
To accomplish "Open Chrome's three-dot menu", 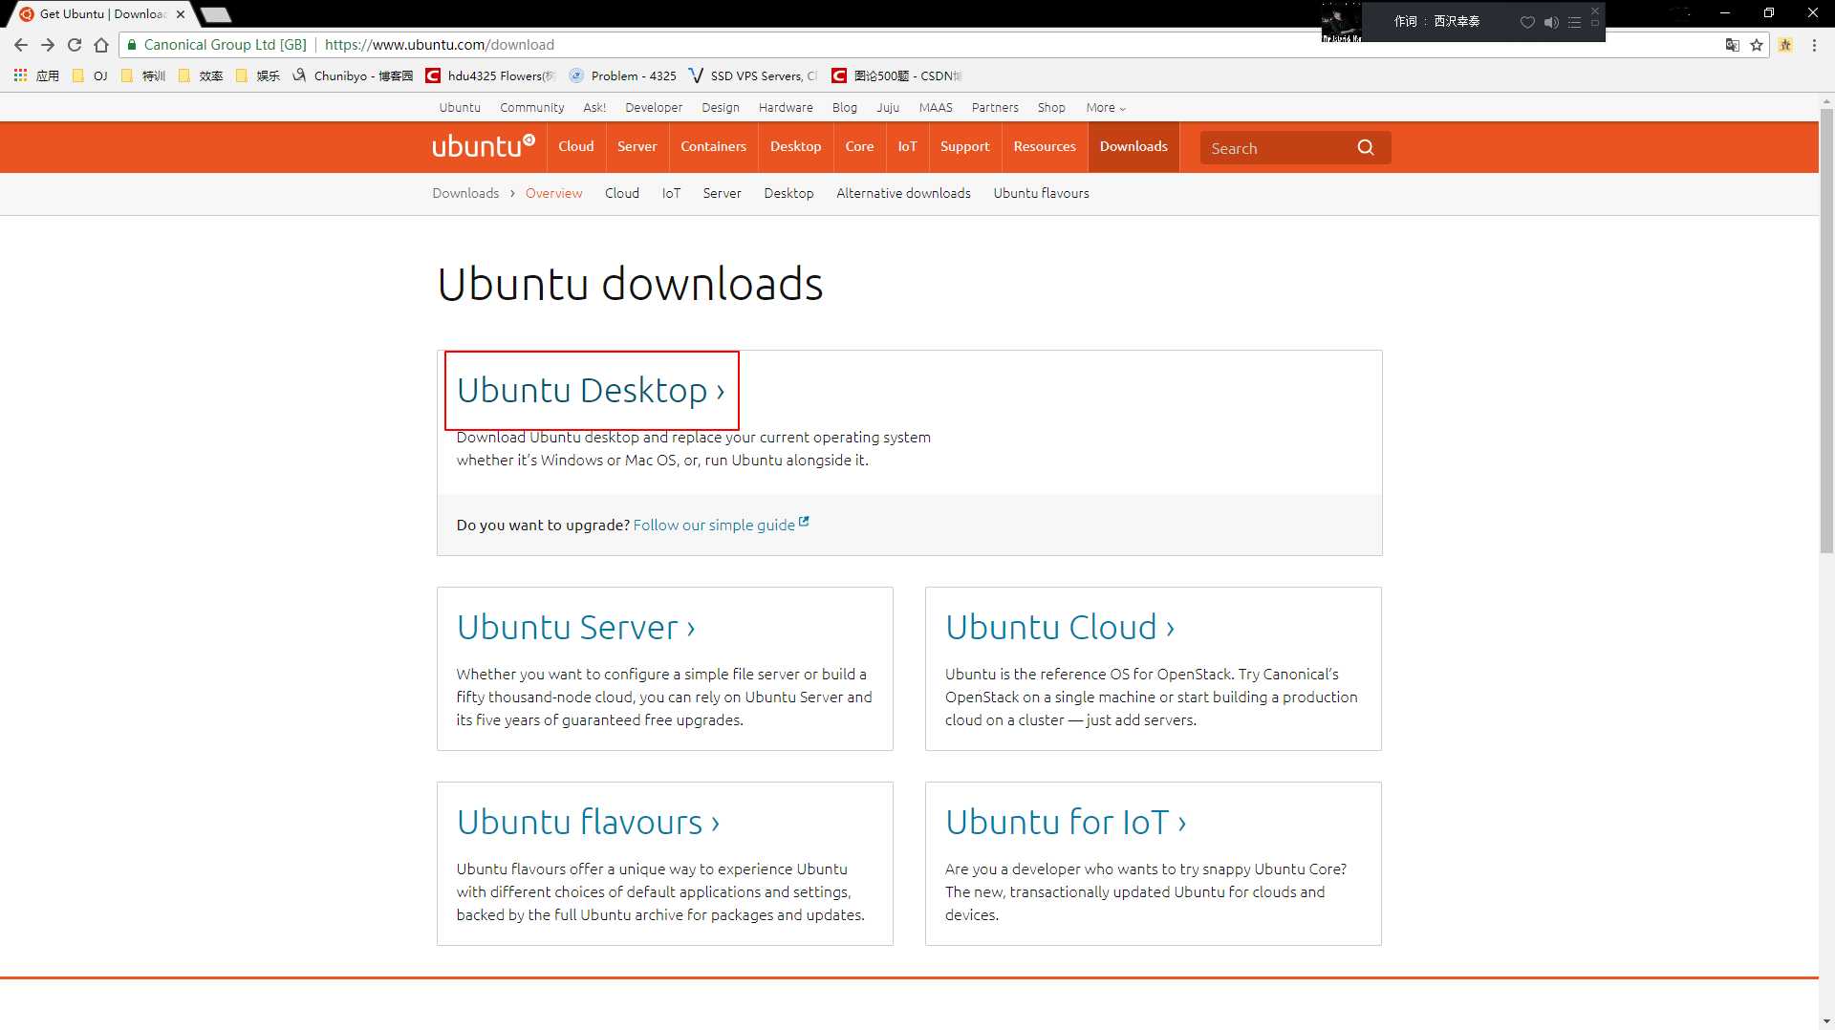I will (x=1814, y=45).
